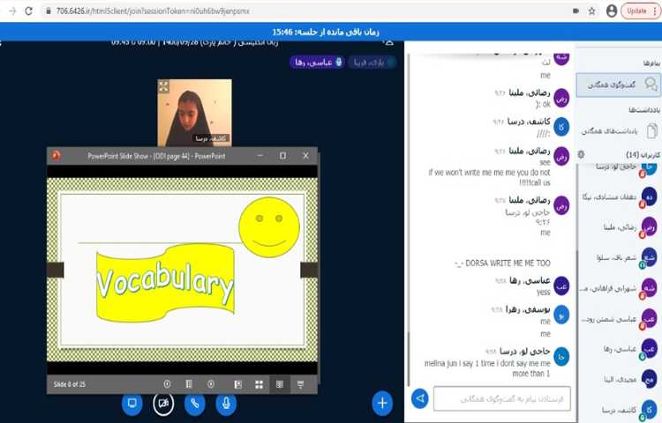Open the shared notes item
Viewport: 662px width, 423px height.
(618, 129)
